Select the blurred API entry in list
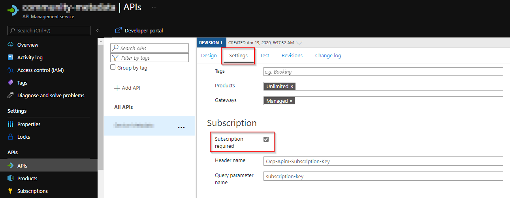This screenshot has height=198, width=510. 149,126
